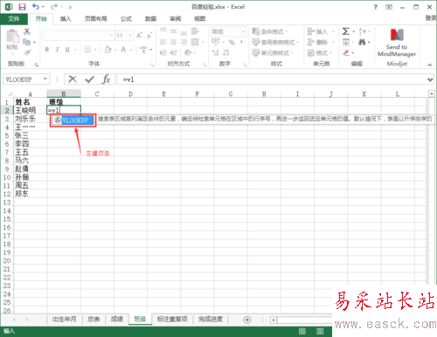The height and width of the screenshot is (337, 437).
Task: Open the font name dropdown
Action: (111, 36)
